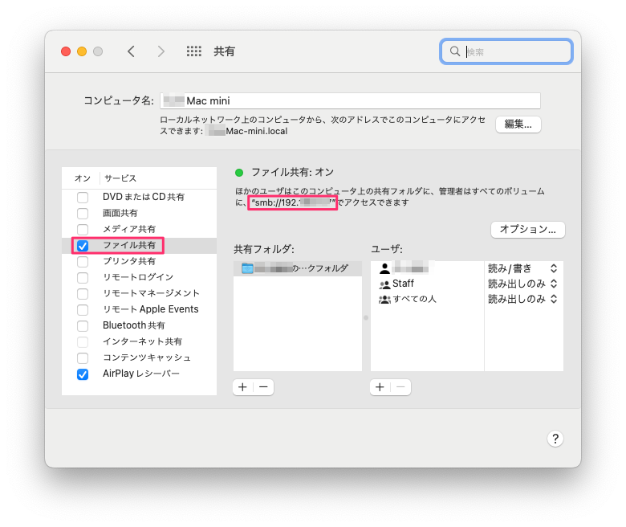
Task: Click the Staff group icon
Action: (385, 284)
